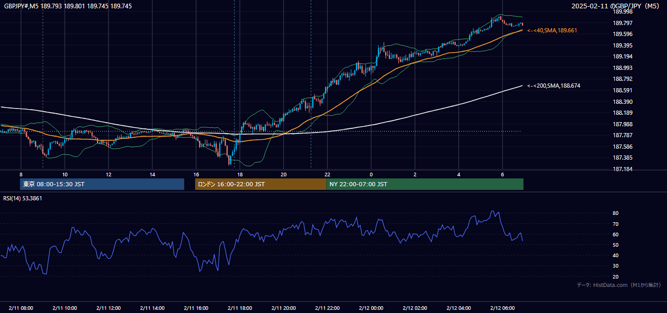Select the 200 SMA label reading 188.674

(x=554, y=86)
